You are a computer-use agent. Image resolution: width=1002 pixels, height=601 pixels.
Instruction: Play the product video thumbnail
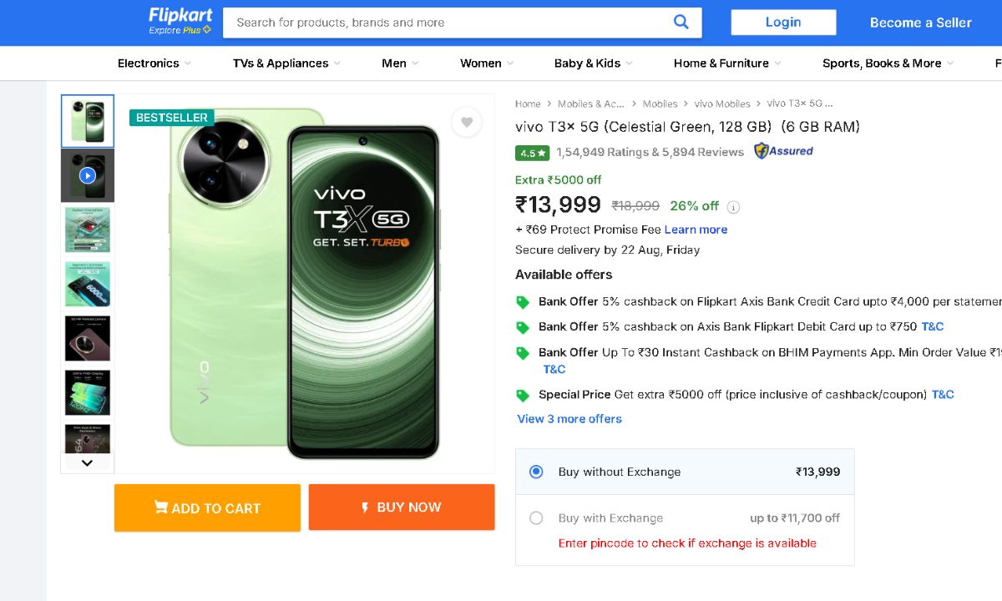[88, 175]
